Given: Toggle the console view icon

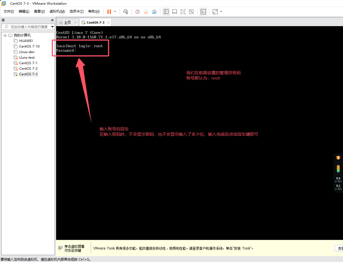Looking at the screenshot, I should (x=203, y=12).
